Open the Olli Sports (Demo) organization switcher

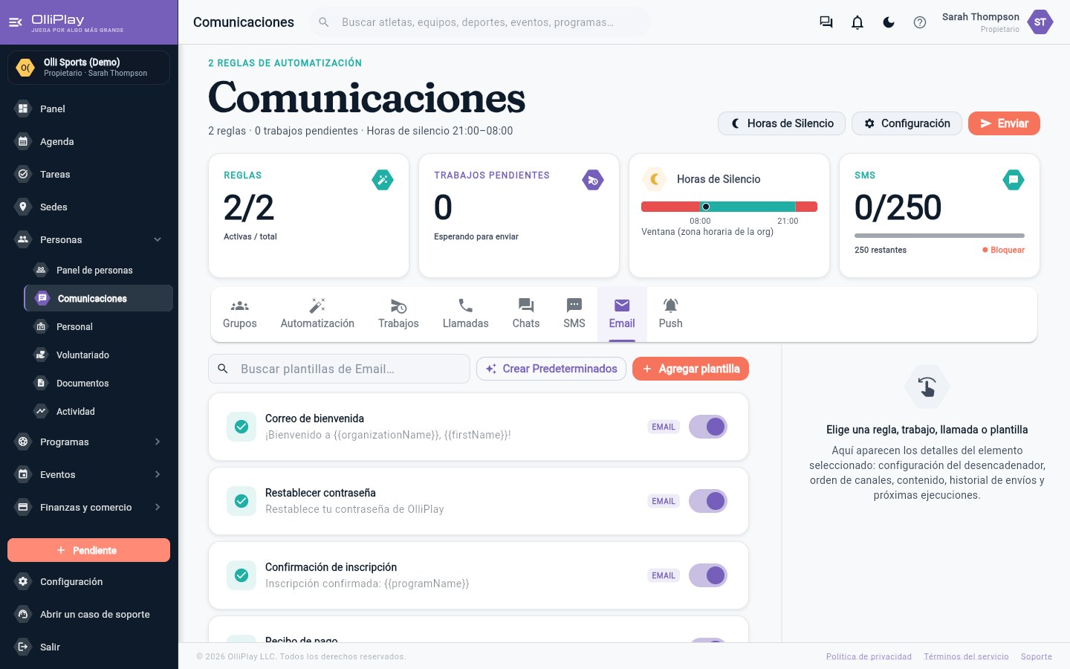click(88, 68)
